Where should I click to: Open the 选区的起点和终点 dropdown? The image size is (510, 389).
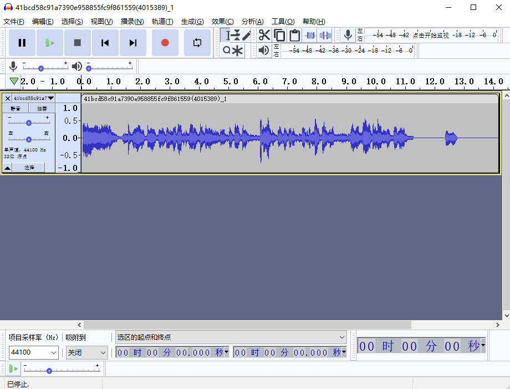coord(231,337)
